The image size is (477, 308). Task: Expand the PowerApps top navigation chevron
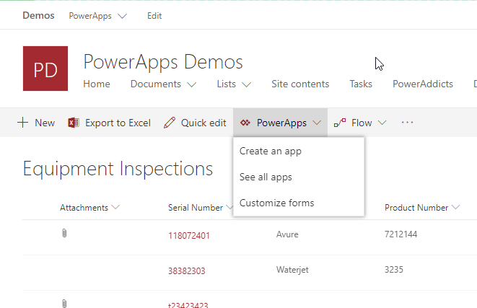[122, 16]
